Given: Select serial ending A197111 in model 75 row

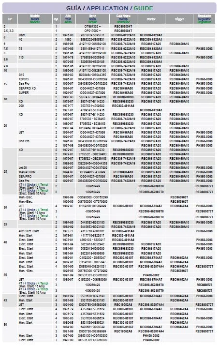Looking at the screenshot, I should pos(93,48).
